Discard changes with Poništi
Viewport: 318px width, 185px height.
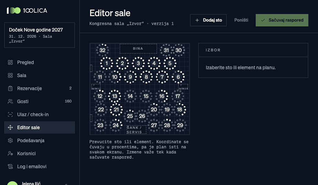pos(241,20)
